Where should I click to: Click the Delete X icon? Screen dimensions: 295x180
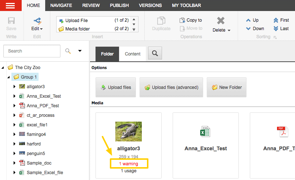221,21
